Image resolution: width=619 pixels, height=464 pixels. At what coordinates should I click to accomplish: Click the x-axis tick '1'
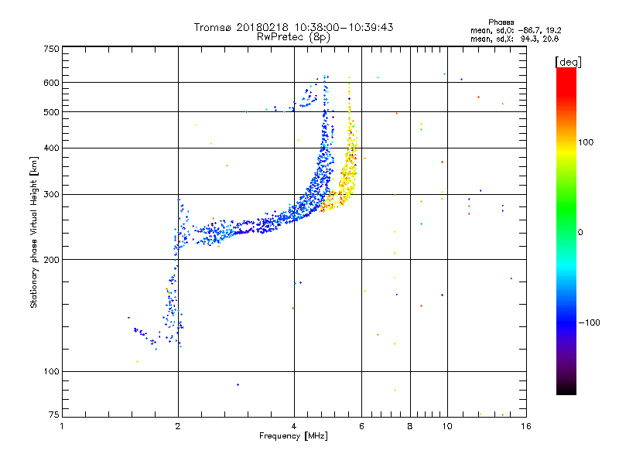pyautogui.click(x=62, y=426)
